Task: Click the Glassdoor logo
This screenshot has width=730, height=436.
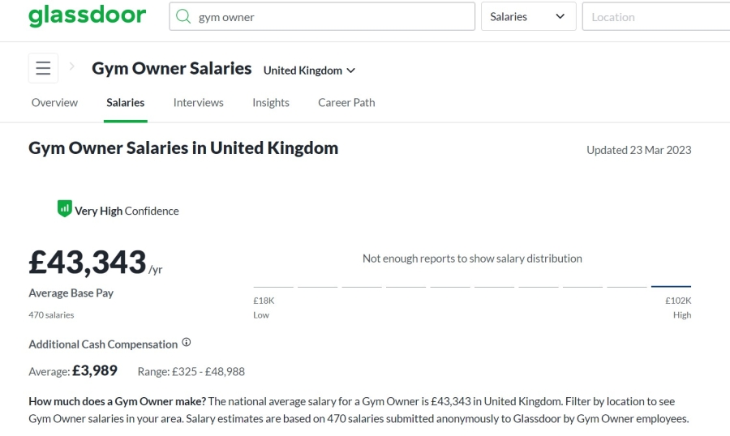Action: coord(87,15)
